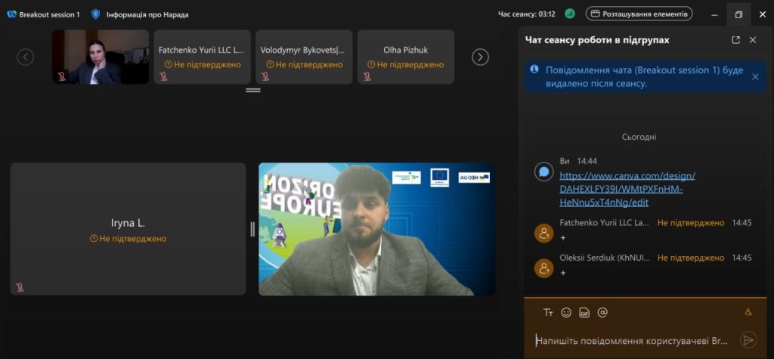Select the Iryna L. video tile
The image size is (774, 359).
pyautogui.click(x=128, y=228)
